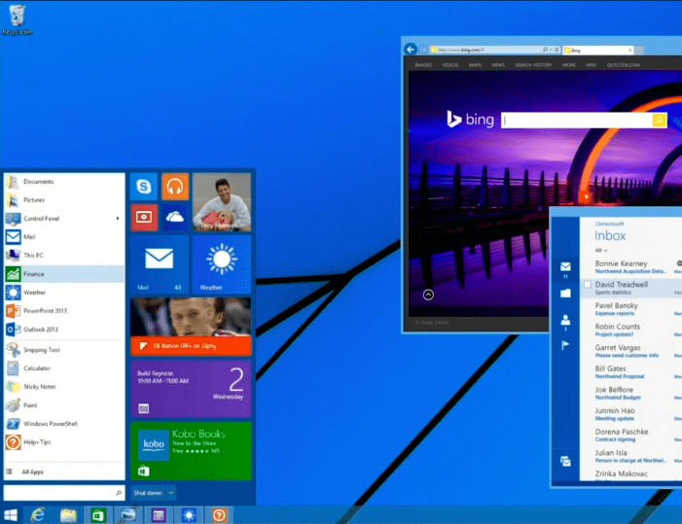Go back in Internet Explorer window

(411, 50)
